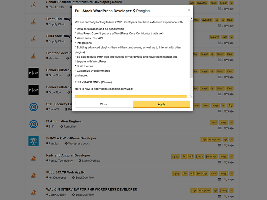
Task: Select mysql tag on Ionic job
Action: pos(175,156)
